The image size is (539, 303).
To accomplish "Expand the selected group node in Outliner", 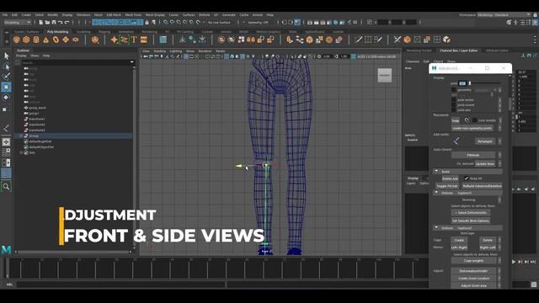I will tap(21, 136).
